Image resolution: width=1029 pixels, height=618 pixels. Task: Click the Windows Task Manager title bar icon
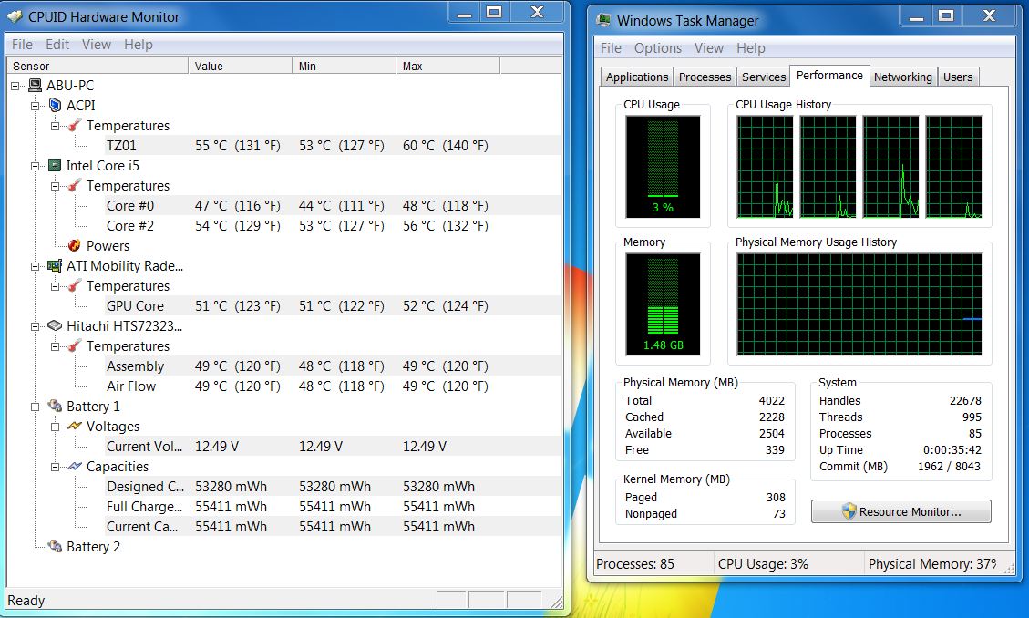click(x=603, y=20)
